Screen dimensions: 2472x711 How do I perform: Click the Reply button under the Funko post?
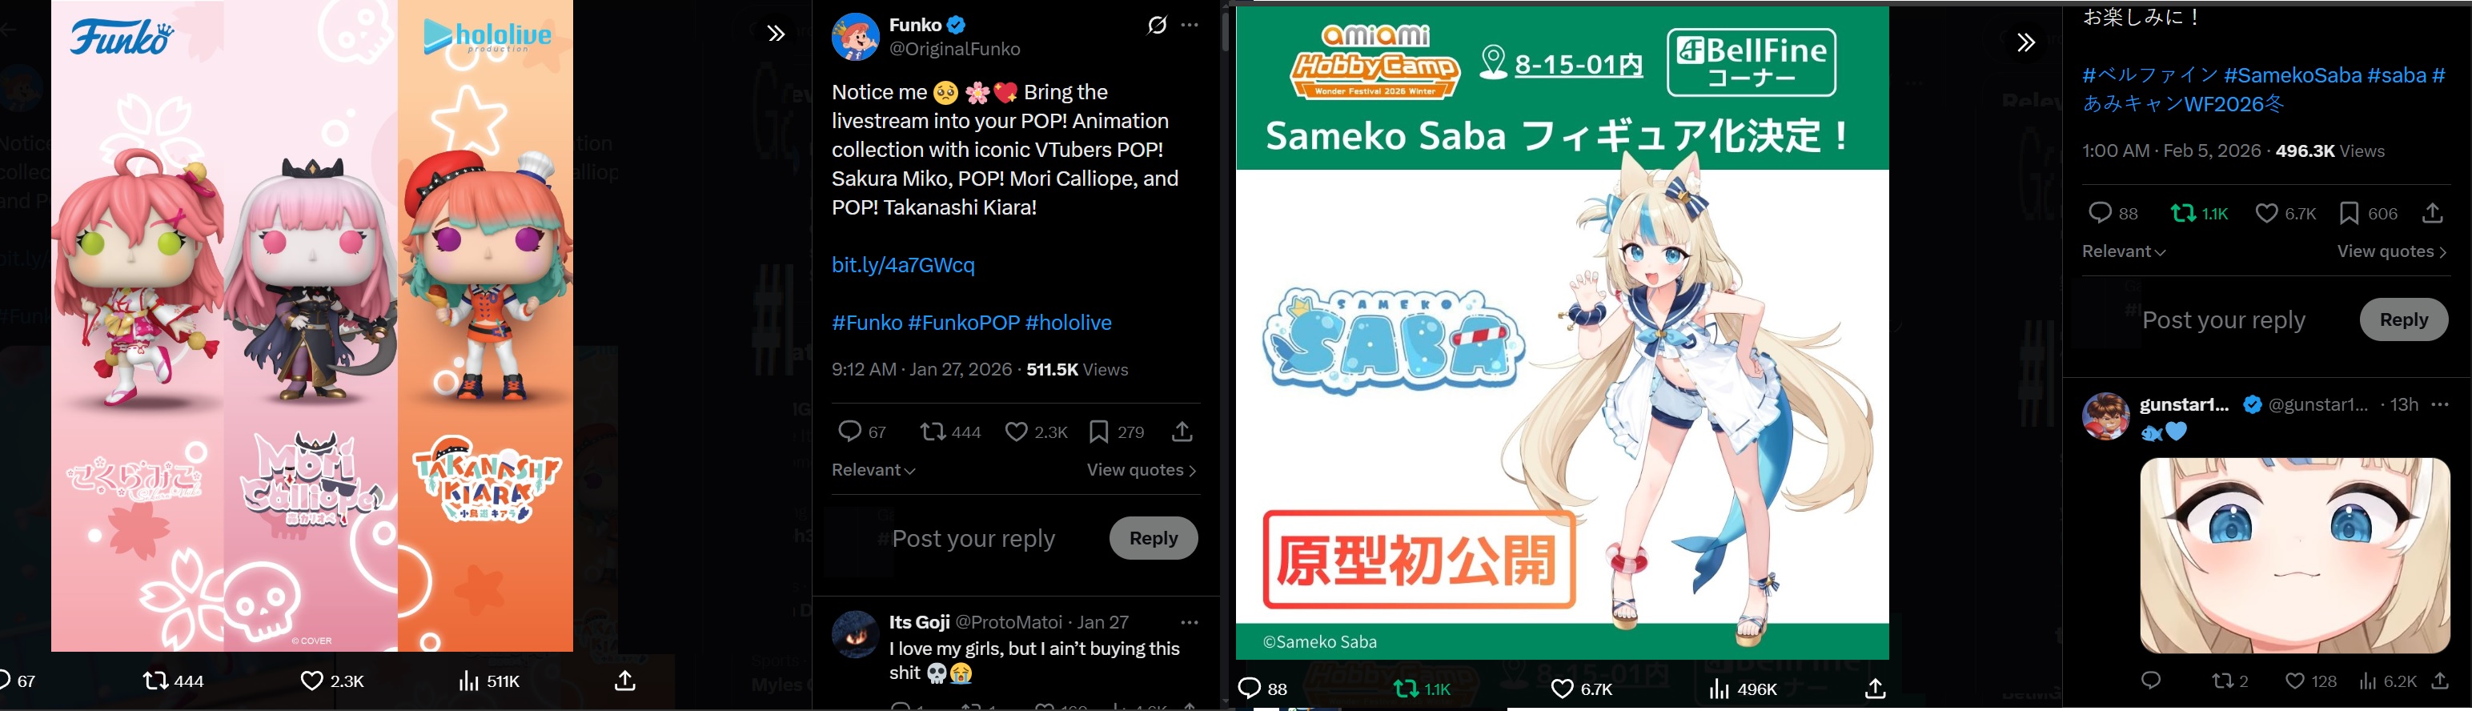1154,538
